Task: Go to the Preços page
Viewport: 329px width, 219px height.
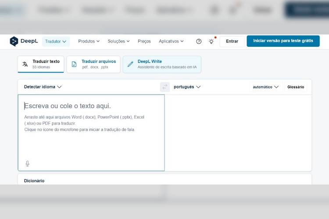Action: [x=144, y=41]
